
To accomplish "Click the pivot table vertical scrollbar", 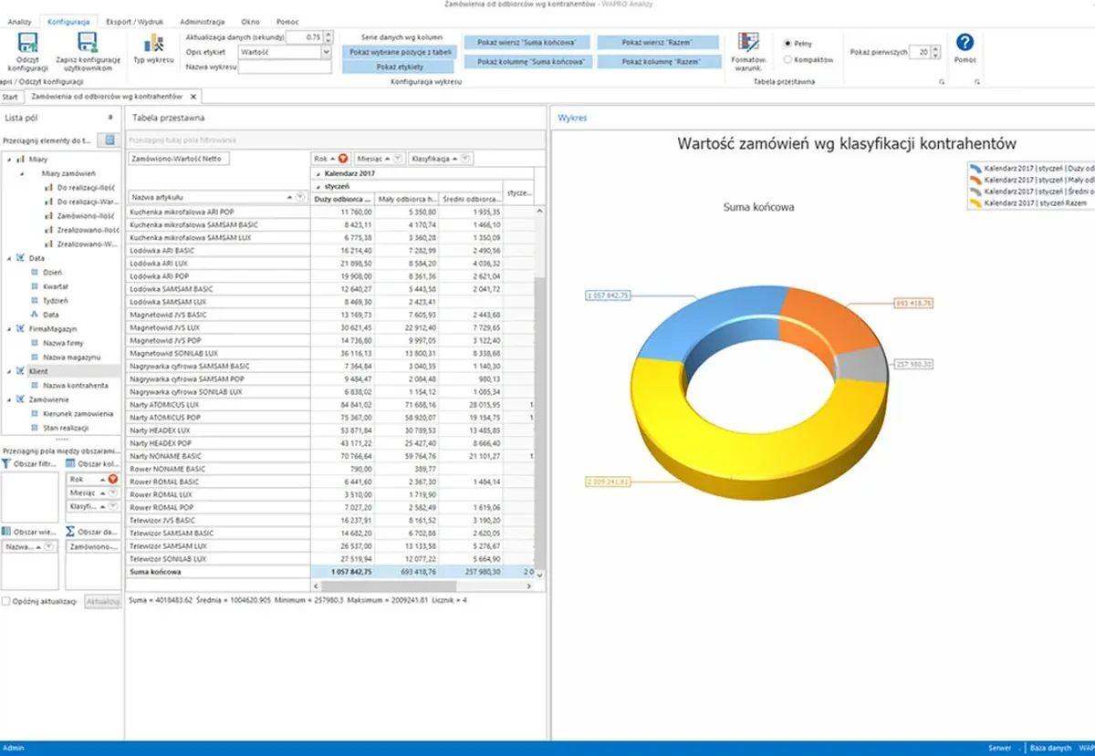I will pyautogui.click(x=539, y=392).
